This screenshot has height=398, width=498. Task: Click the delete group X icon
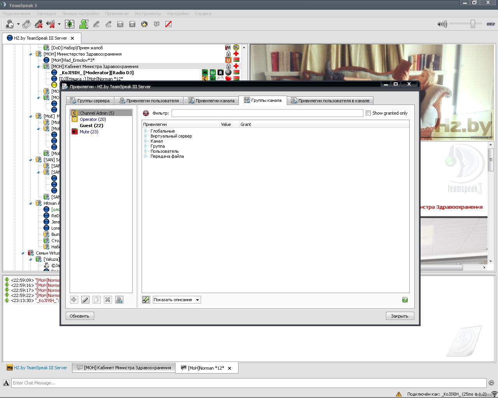pos(108,300)
